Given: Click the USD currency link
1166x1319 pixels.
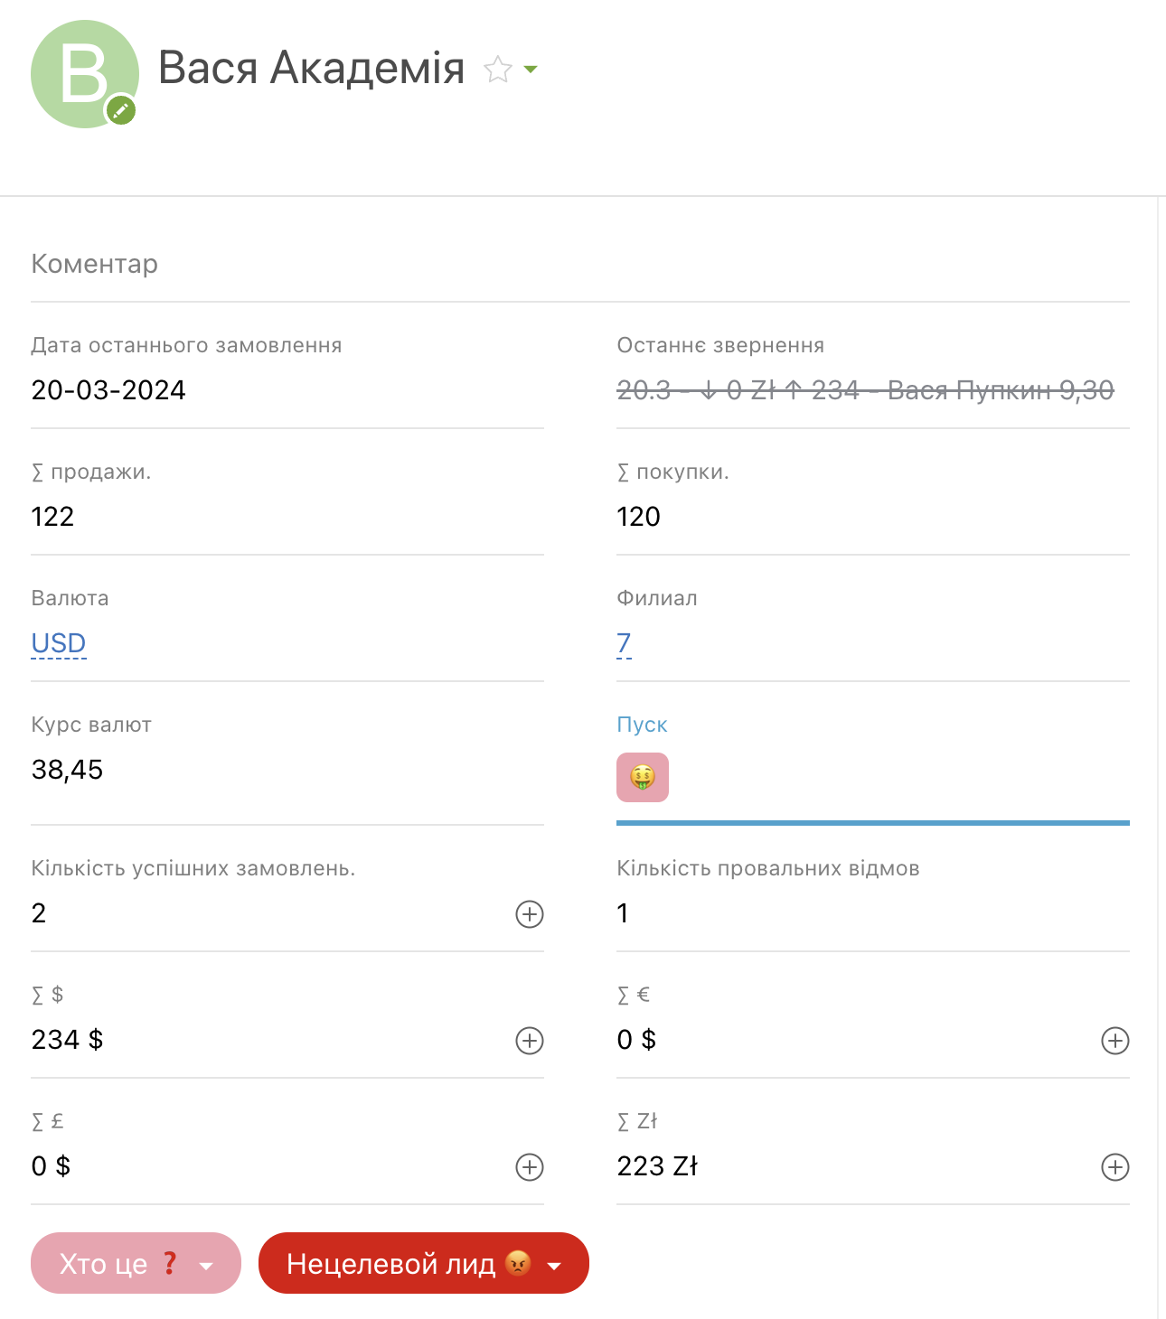Looking at the screenshot, I should 59,643.
